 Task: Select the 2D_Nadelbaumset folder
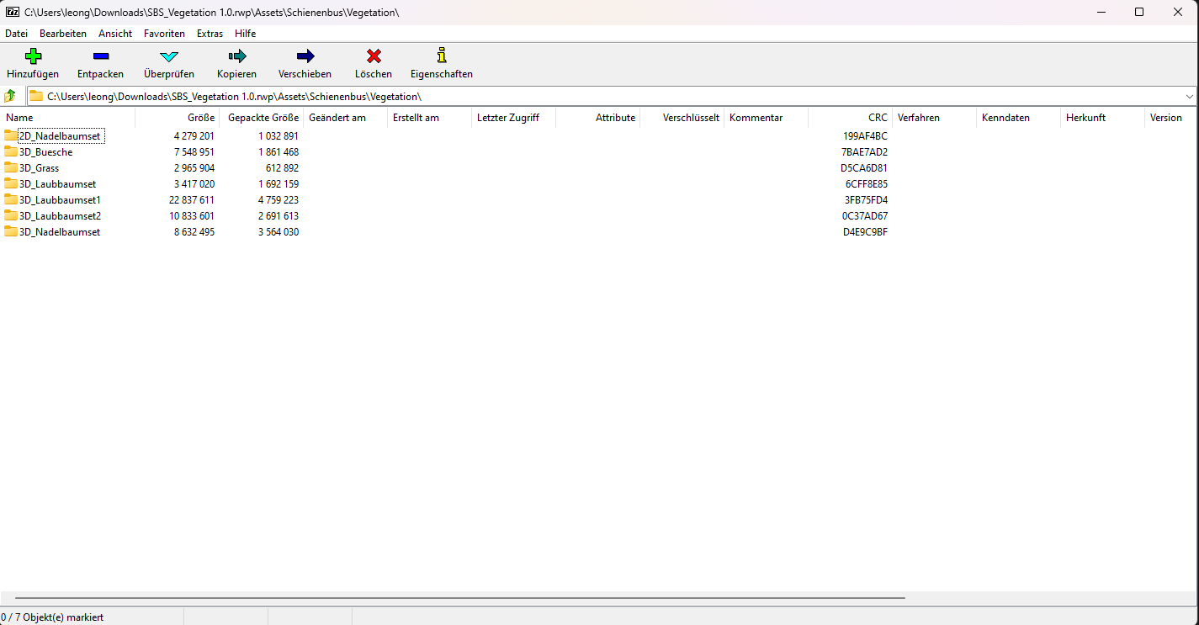59,136
